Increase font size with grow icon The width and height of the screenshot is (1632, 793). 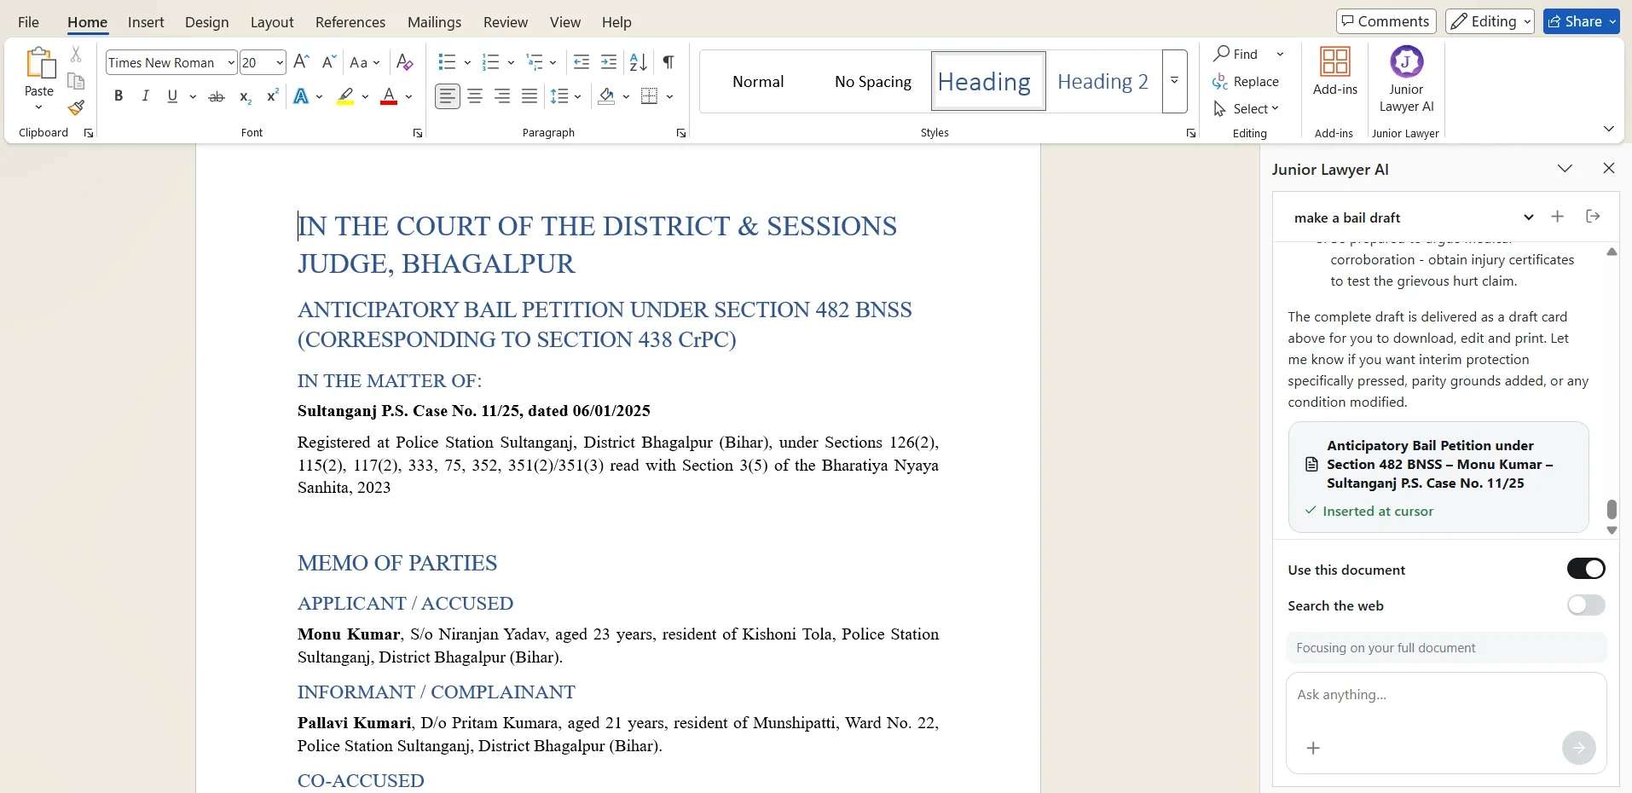[301, 62]
